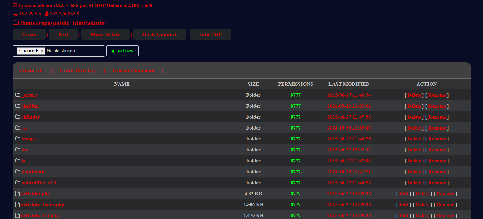Click the file icon beside activities.php
Image resolution: width=483 pixels, height=219 pixels.
[x=18, y=194]
